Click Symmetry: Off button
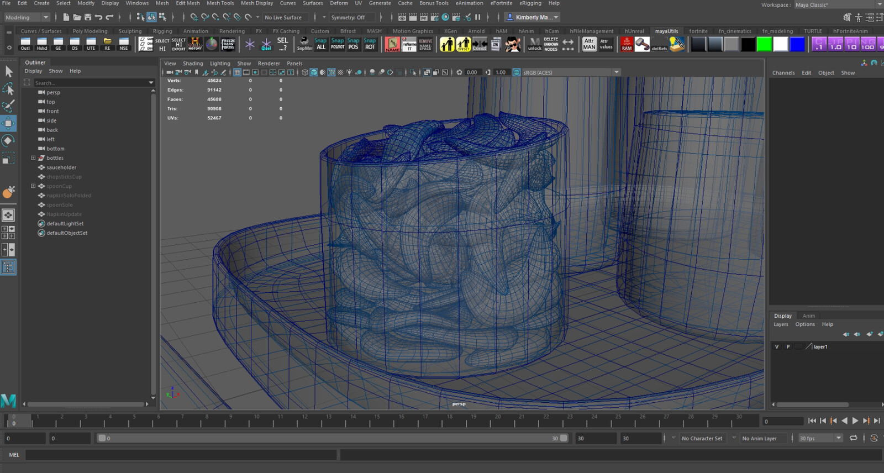This screenshot has width=884, height=473. (x=348, y=18)
